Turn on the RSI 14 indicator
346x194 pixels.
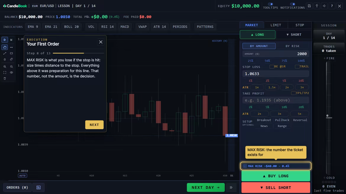point(107,27)
